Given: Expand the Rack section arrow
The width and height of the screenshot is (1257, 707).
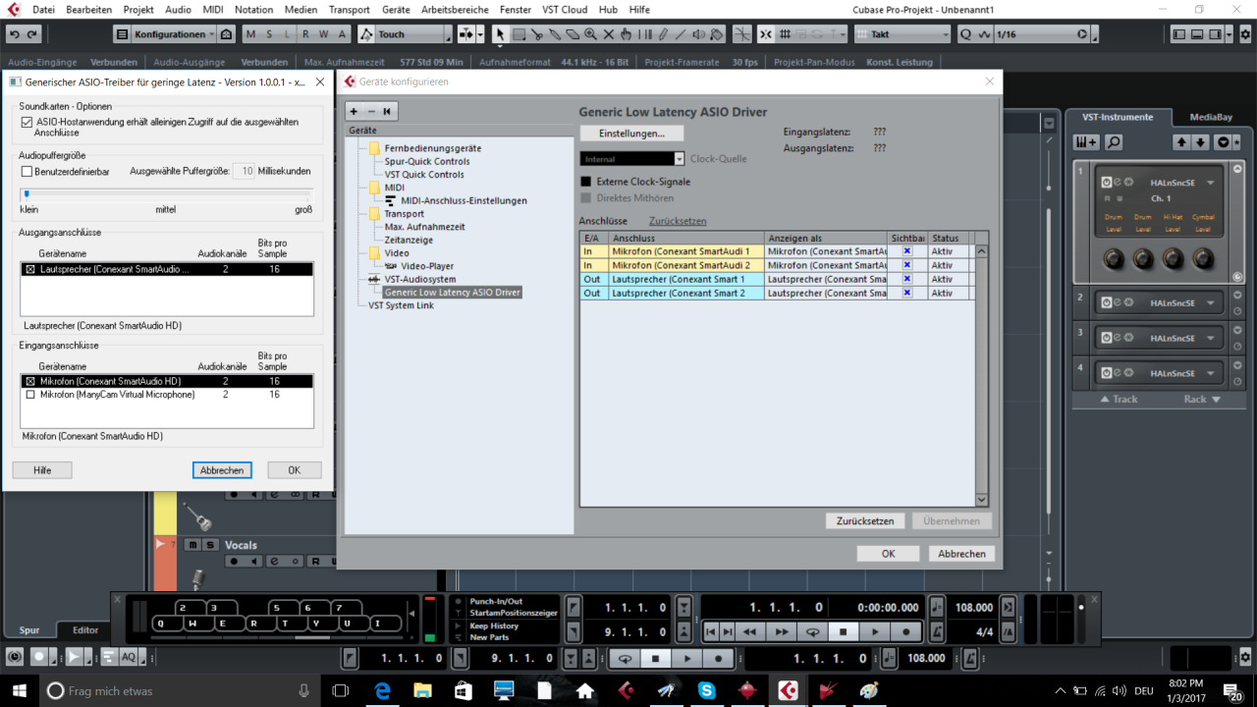Looking at the screenshot, I should click(1216, 400).
